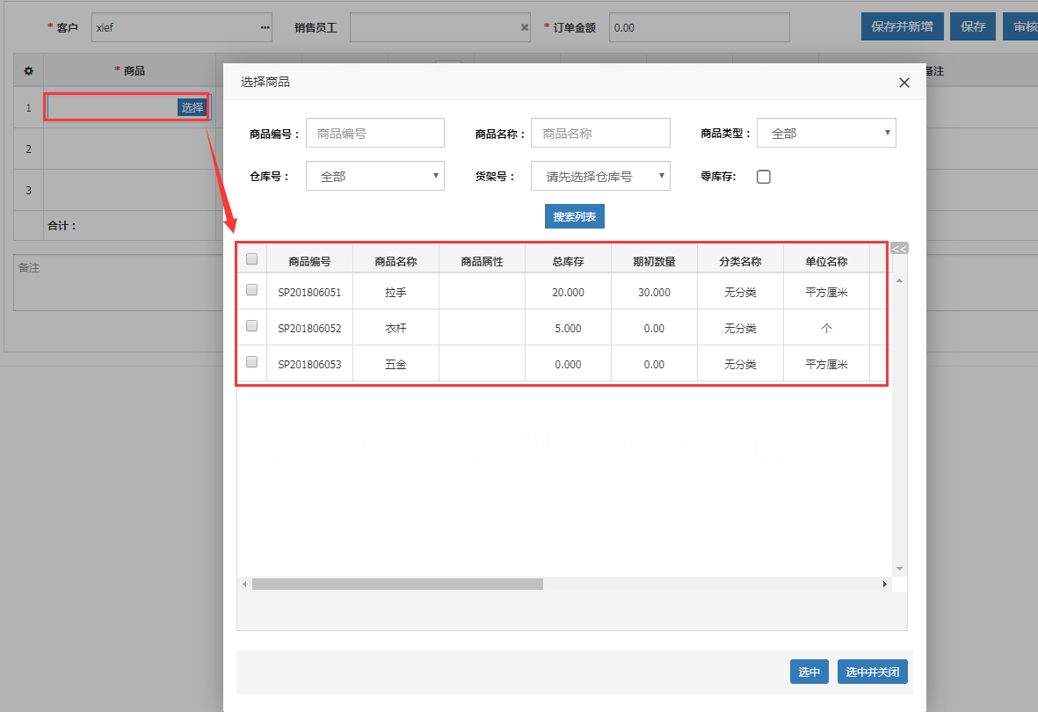Click the gear settings icon in table header

tap(28, 71)
